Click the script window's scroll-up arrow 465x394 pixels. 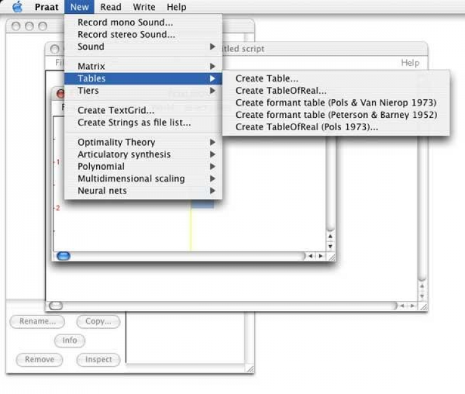point(422,286)
